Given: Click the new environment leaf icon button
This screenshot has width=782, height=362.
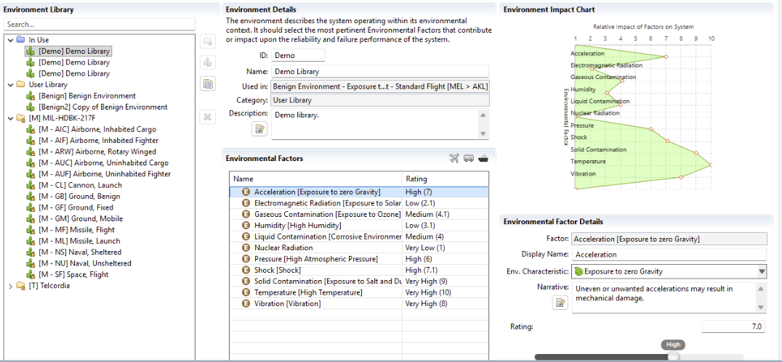Looking at the screenshot, I should [x=207, y=62].
